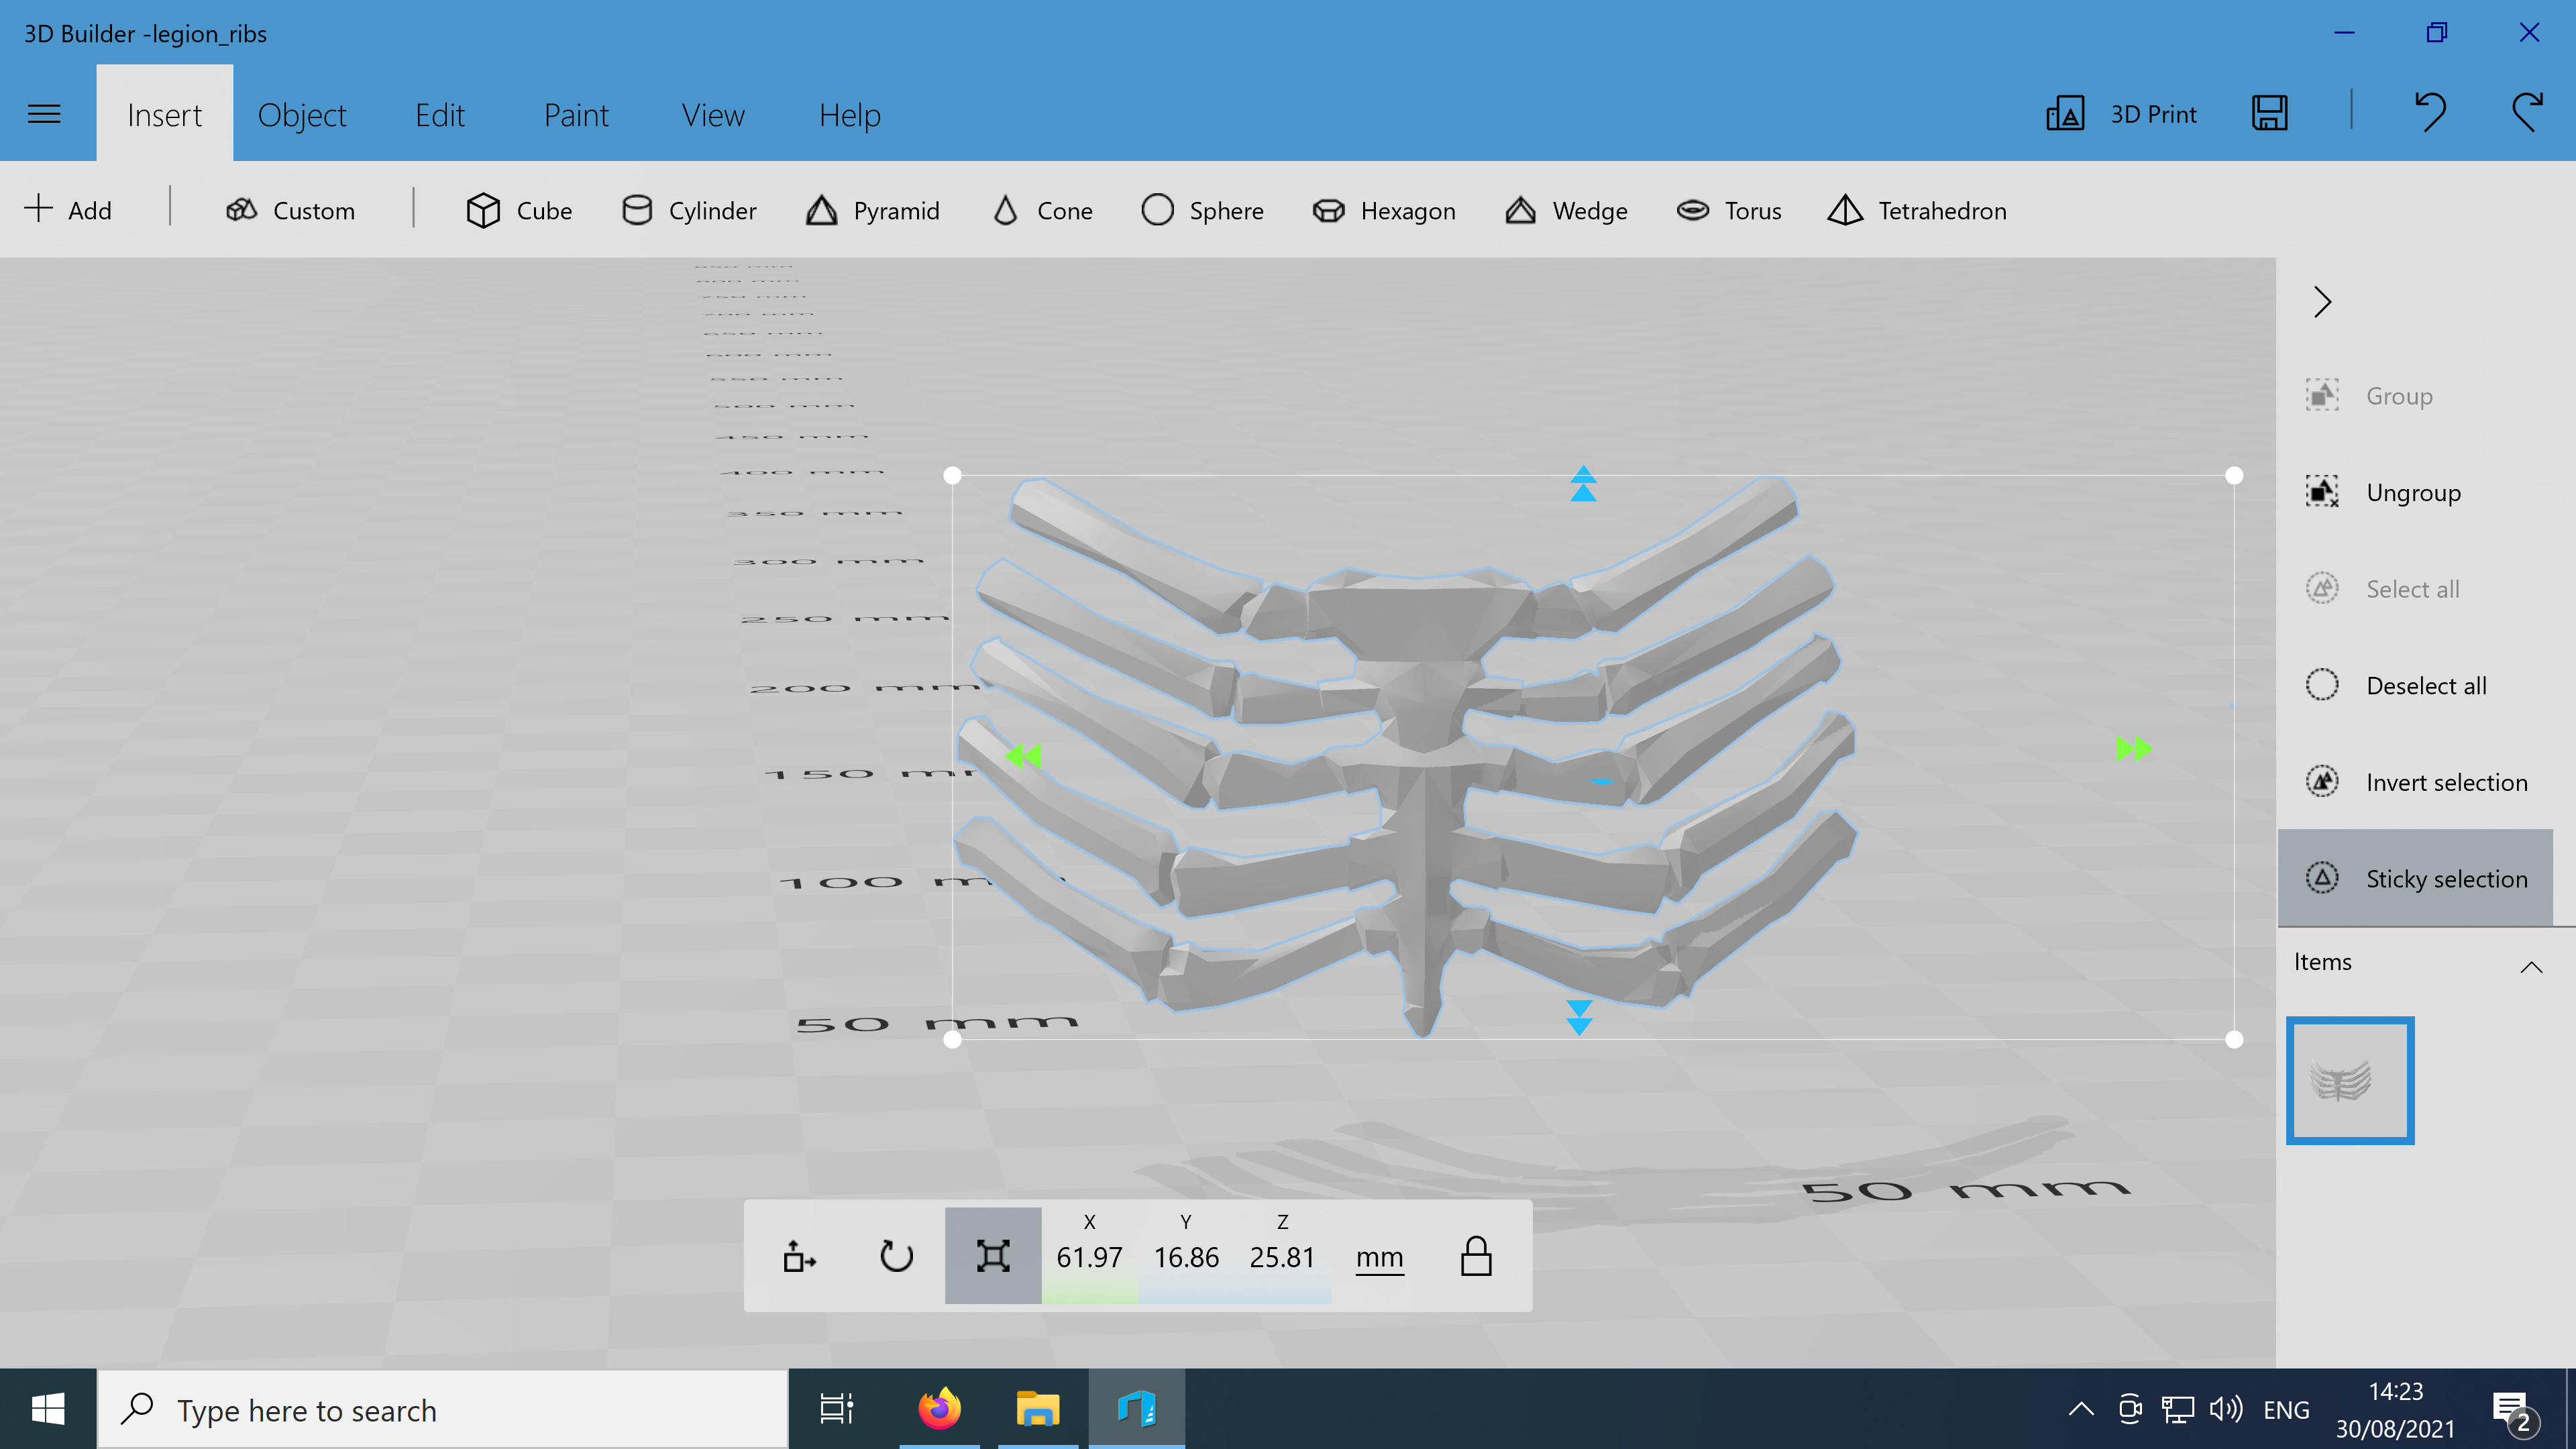The image size is (2576, 1449).
Task: Insert a Pyramid shape
Action: 872,210
